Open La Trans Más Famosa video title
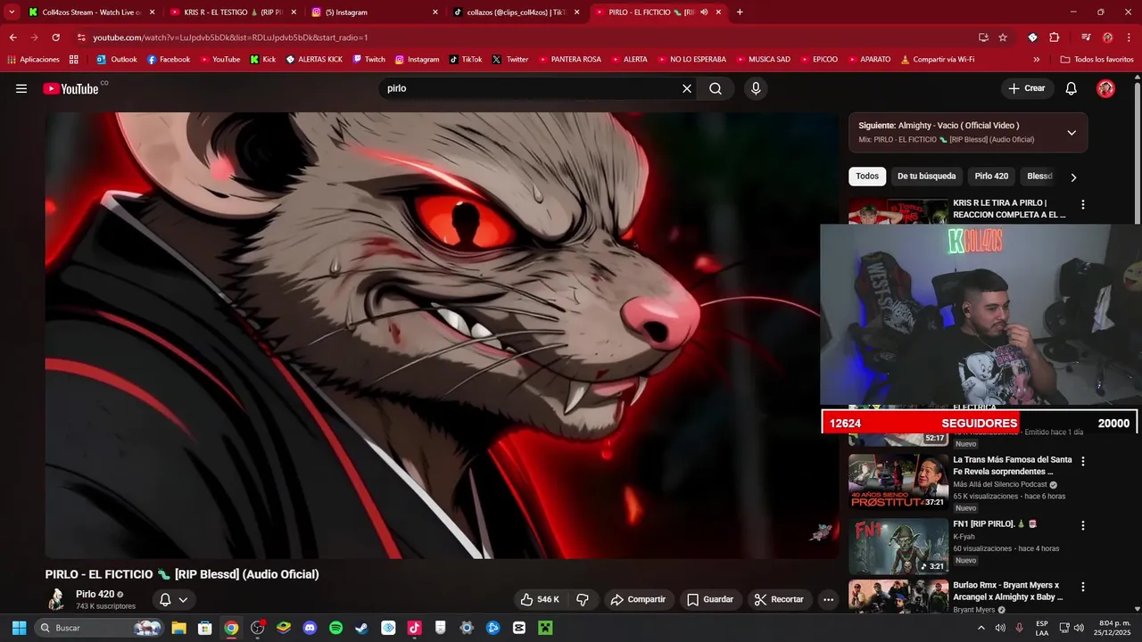Image resolution: width=1142 pixels, height=642 pixels. pos(1013,465)
